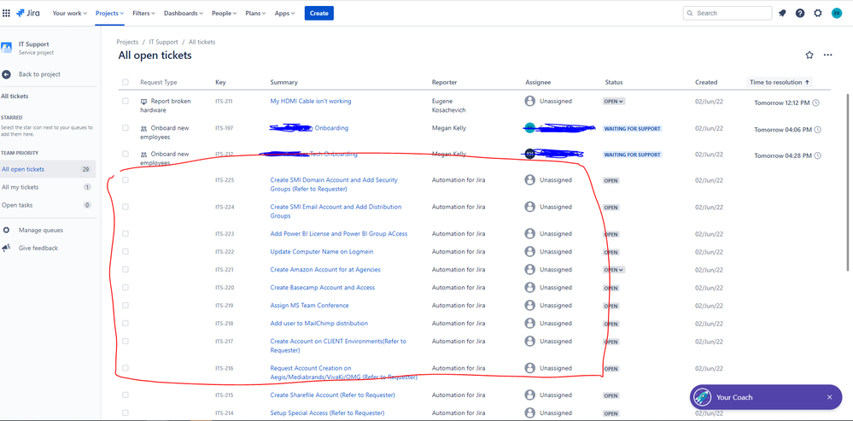The width and height of the screenshot is (853, 421).
Task: Click the IT Support breadcrumb link
Action: click(164, 42)
